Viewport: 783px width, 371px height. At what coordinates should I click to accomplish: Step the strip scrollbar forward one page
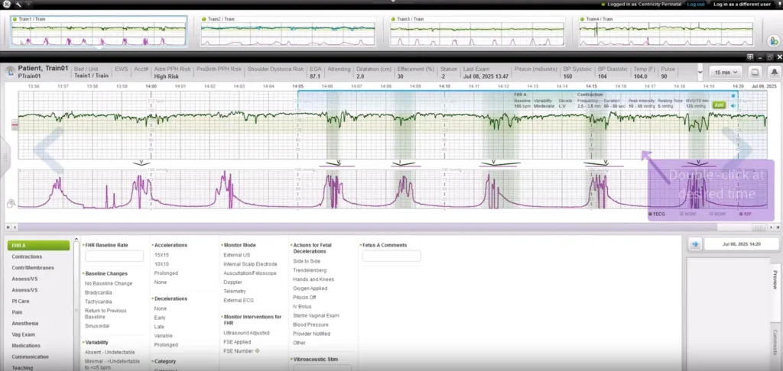(771, 227)
